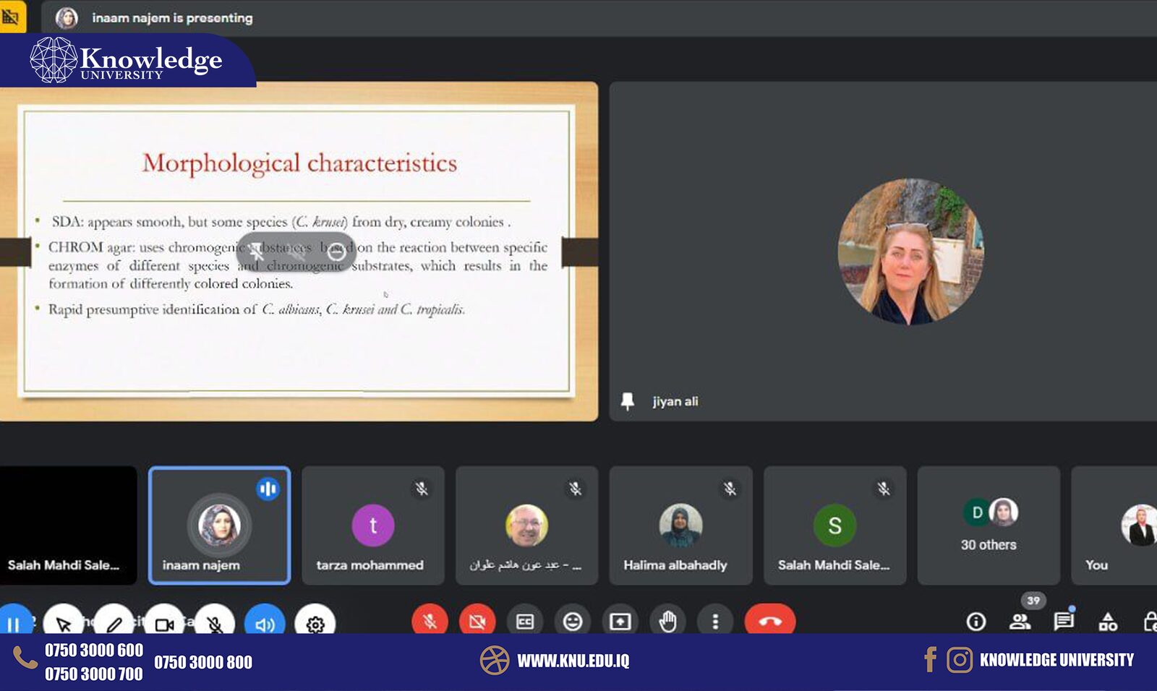Open the in-call chat messages icon
The width and height of the screenshot is (1157, 691).
(1064, 622)
